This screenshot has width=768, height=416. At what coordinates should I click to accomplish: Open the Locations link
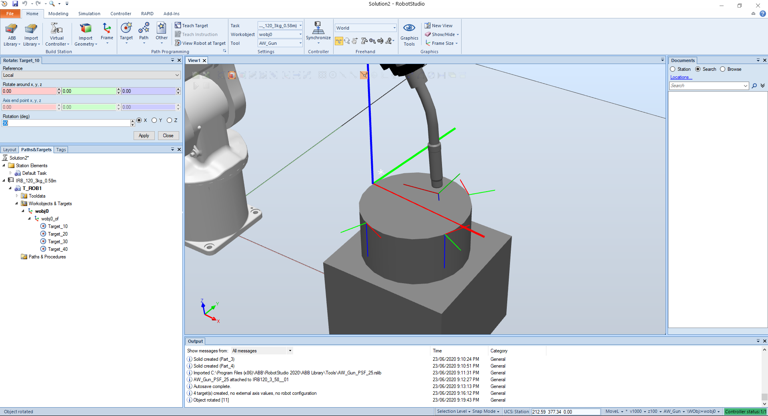[x=681, y=77]
